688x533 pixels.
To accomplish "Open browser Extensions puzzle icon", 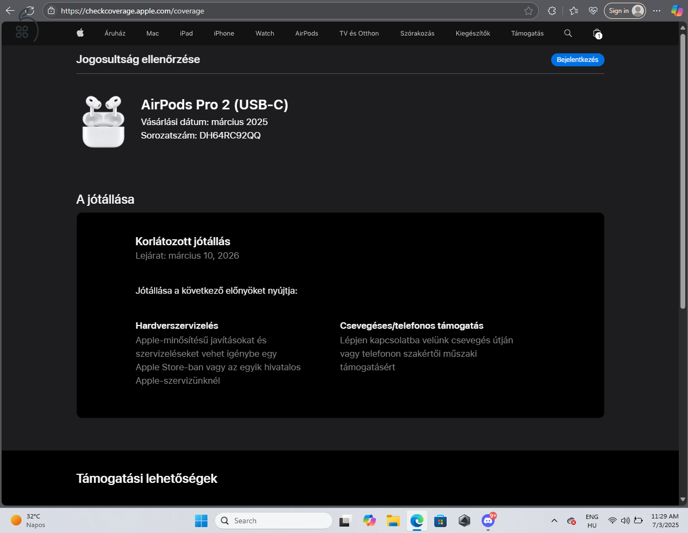I will (552, 11).
